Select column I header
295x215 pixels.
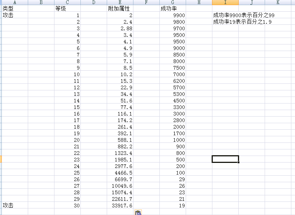[225, 3]
